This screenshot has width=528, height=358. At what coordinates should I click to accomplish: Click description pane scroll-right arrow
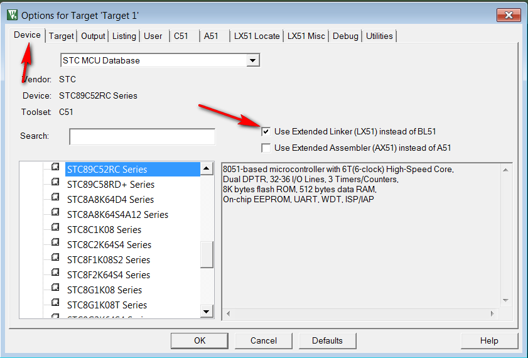click(x=492, y=313)
